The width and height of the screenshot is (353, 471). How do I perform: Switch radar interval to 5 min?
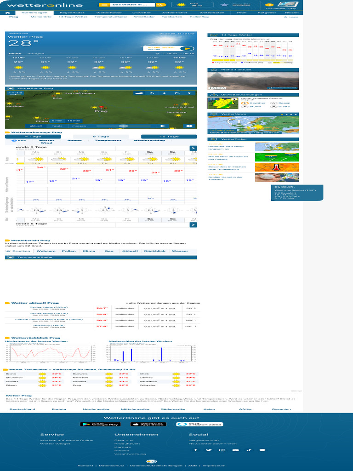(x=57, y=121)
